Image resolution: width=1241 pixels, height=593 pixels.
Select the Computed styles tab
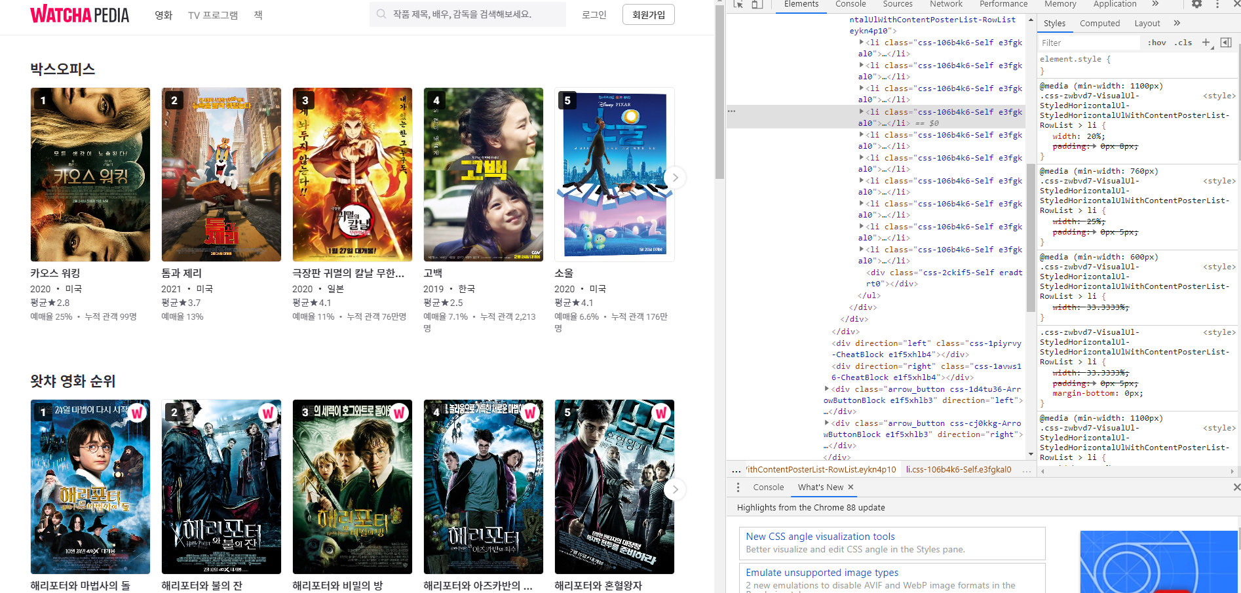[x=1099, y=23]
